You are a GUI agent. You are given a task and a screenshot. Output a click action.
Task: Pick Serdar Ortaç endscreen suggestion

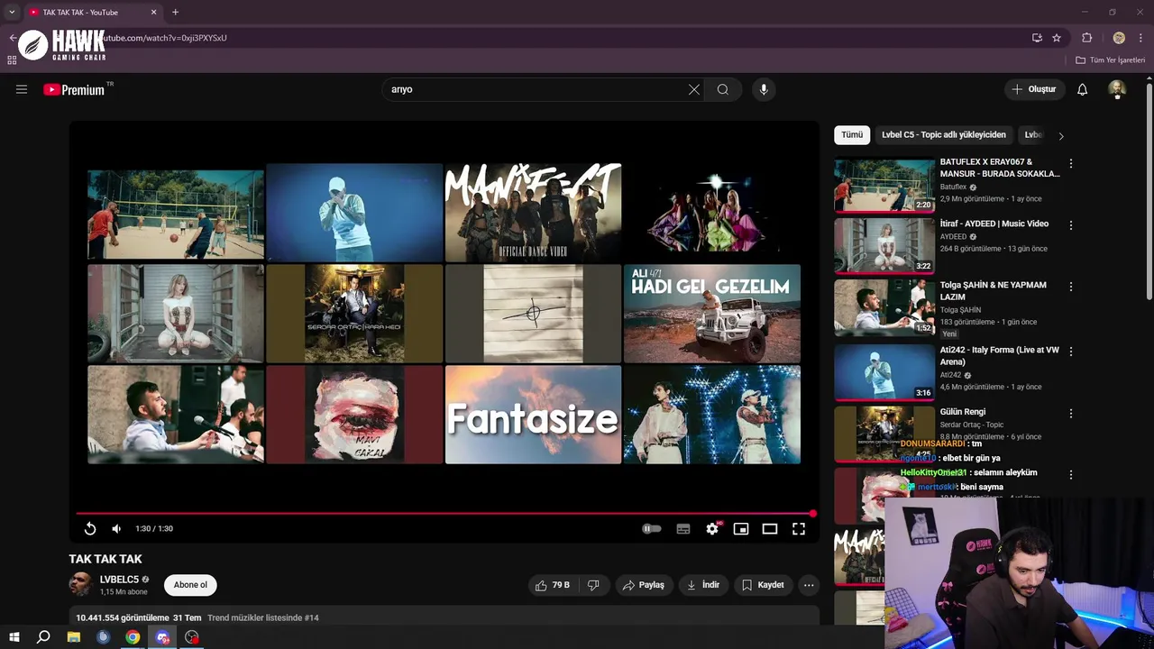[x=354, y=314]
